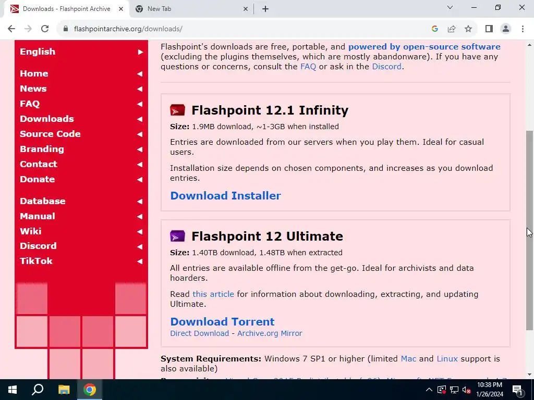
Task: Click the muted volume tray icon
Action: pyautogui.click(x=467, y=390)
